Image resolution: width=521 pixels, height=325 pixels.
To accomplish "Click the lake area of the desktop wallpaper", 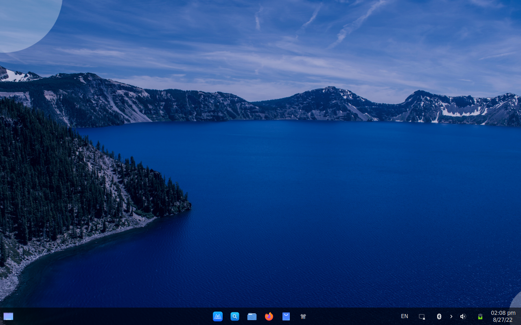I will point(326,203).
